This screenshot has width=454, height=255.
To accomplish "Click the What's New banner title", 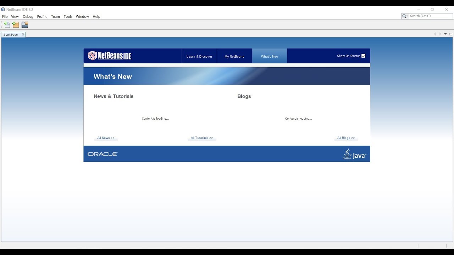I will pos(113,76).
